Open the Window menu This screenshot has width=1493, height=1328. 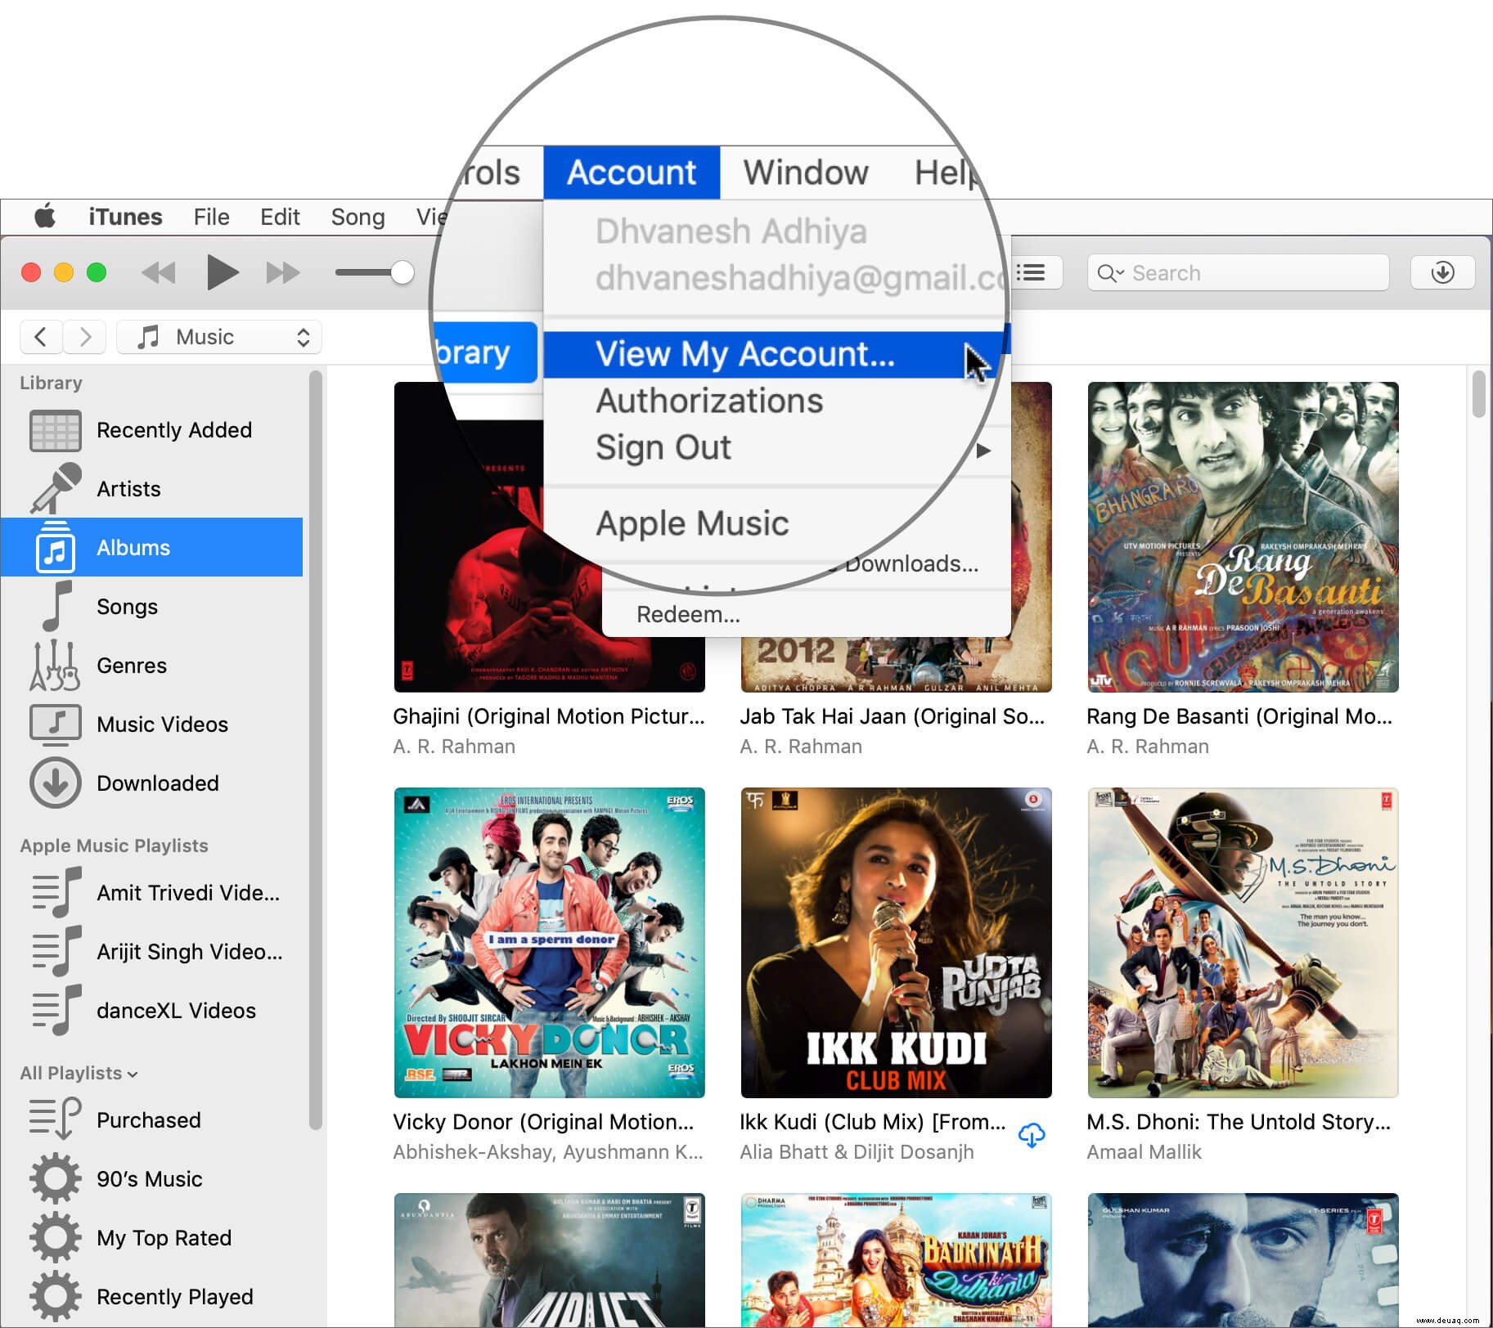pos(806,173)
